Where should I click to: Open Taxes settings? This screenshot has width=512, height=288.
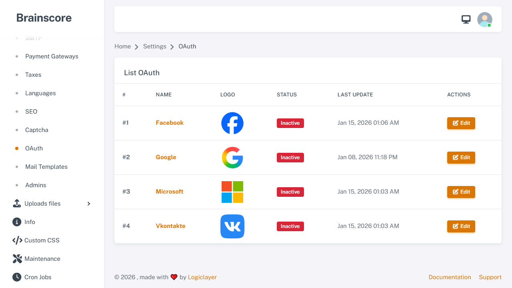coord(33,75)
